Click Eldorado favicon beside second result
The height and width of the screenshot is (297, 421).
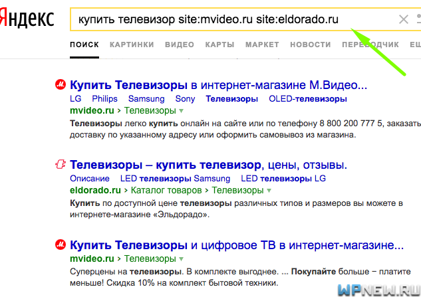[x=61, y=164]
